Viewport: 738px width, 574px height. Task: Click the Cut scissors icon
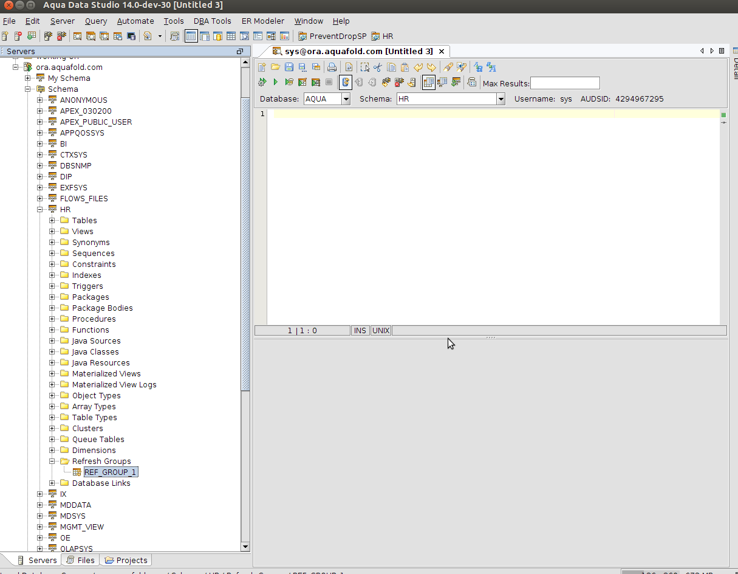[x=378, y=67]
